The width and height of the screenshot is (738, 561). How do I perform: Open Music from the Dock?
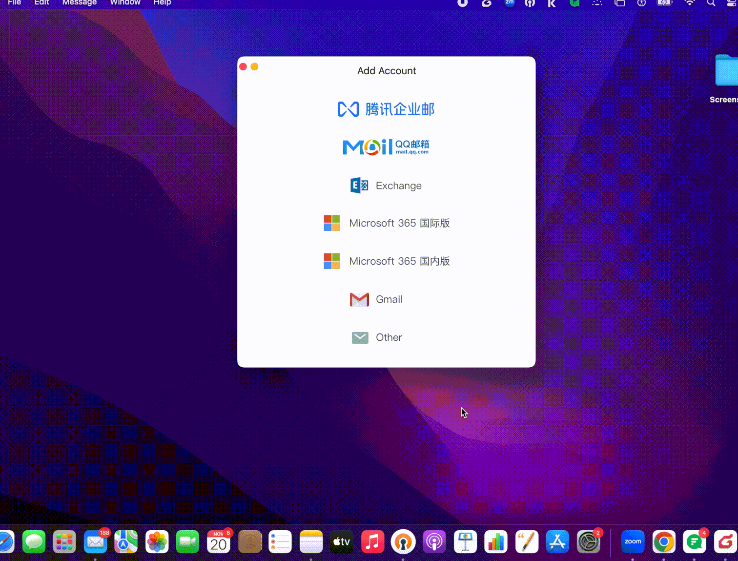coord(373,542)
